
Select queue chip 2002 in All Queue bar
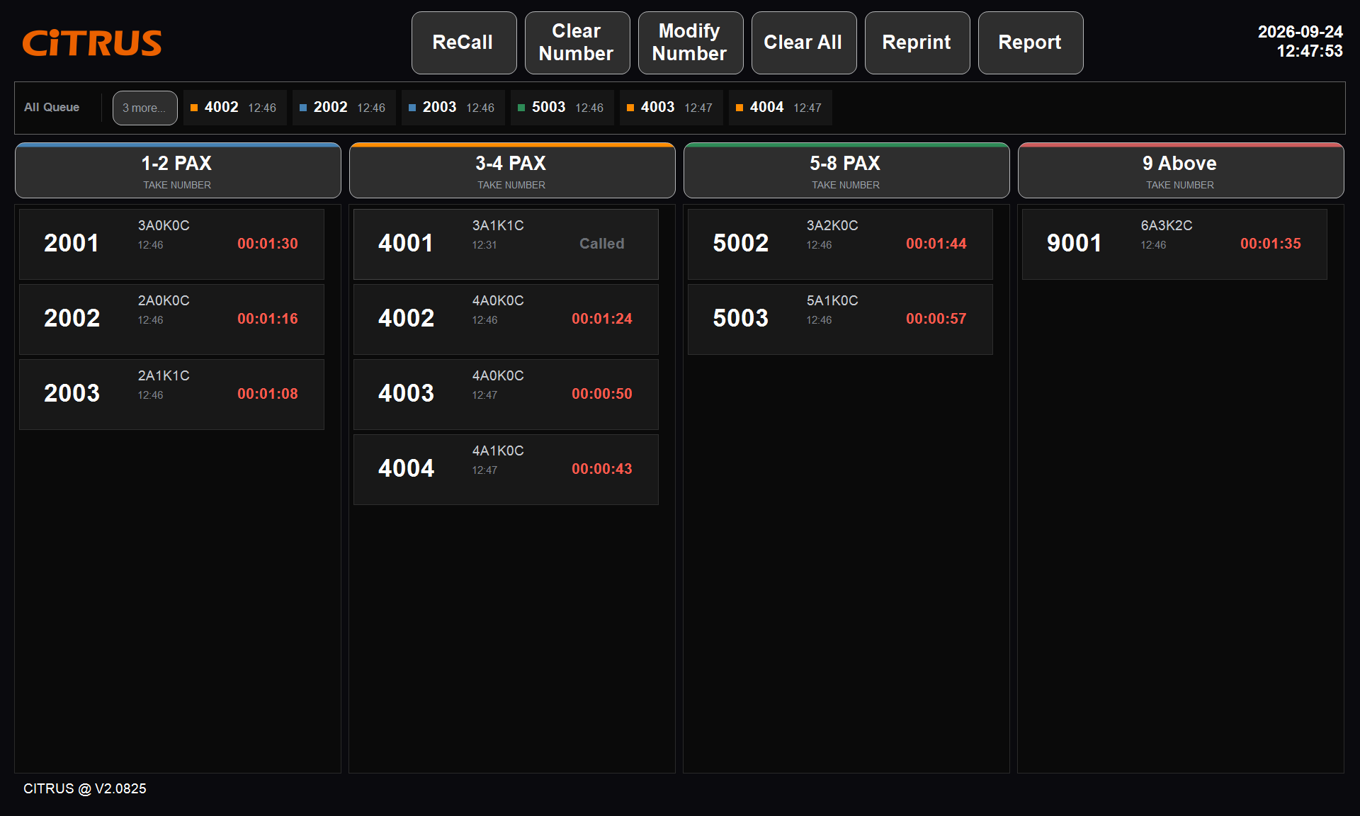(x=344, y=108)
